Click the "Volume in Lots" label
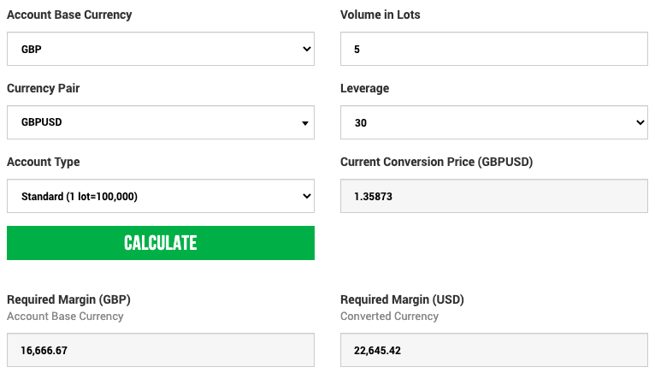The height and width of the screenshot is (379, 655). [x=381, y=15]
